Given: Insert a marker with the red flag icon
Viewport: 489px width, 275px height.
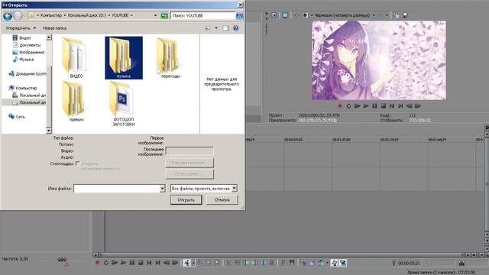Looking at the screenshot, I should click(283, 263).
